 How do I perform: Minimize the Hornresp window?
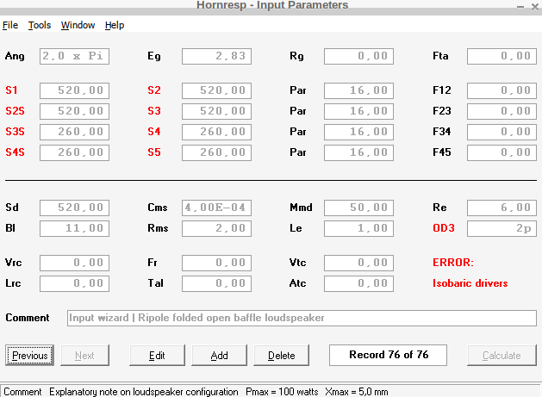click(520, 7)
